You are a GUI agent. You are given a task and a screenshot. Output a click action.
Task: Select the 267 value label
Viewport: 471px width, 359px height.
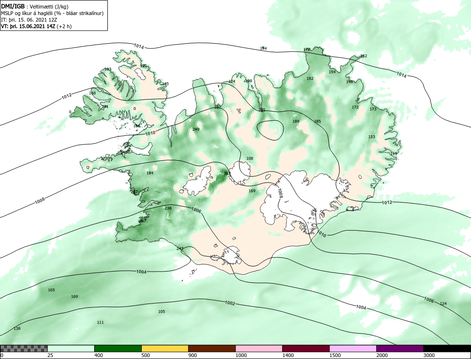click(143, 221)
